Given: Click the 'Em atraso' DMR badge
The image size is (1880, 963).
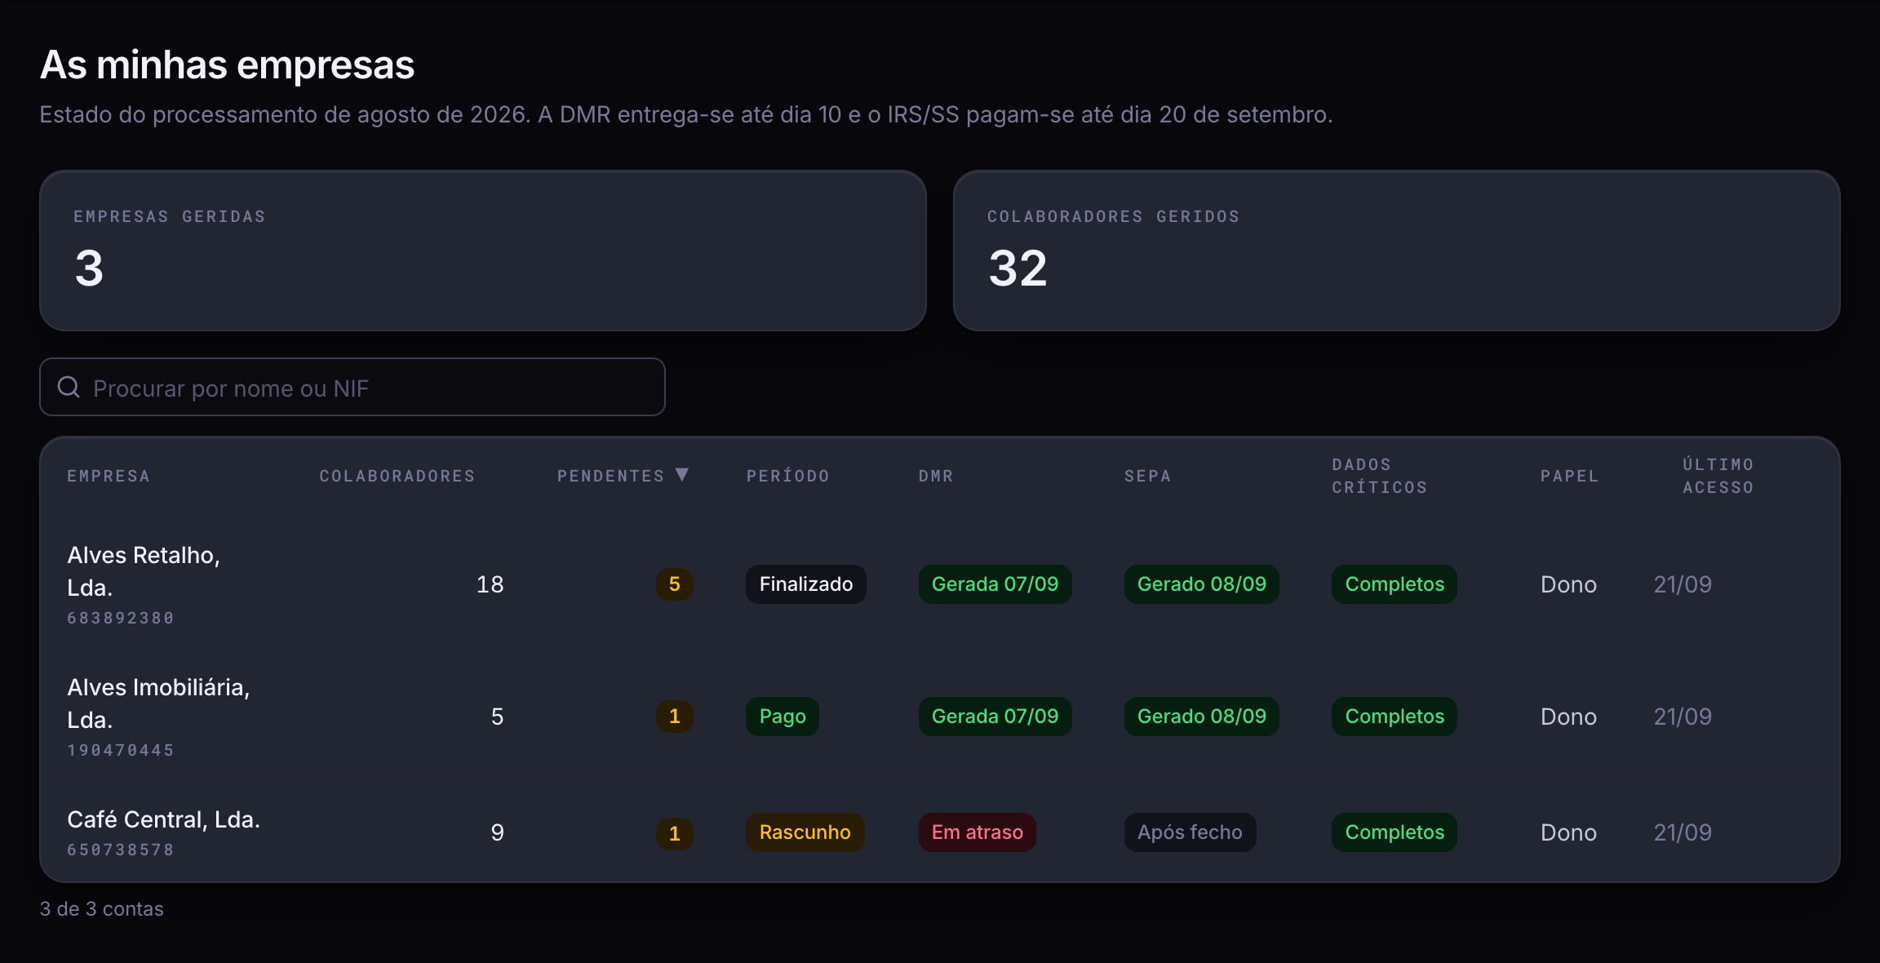Looking at the screenshot, I should pos(978,832).
